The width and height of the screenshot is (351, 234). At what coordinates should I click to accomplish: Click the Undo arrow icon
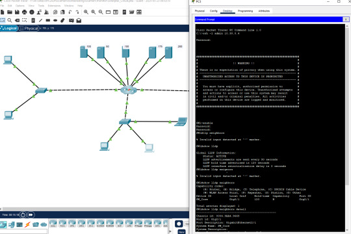pos(70,12)
